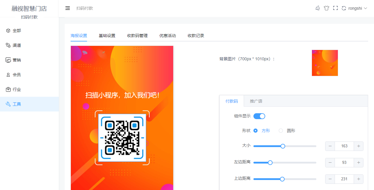Click the 大小 input showing 163
The image size is (374, 190).
(344, 146)
